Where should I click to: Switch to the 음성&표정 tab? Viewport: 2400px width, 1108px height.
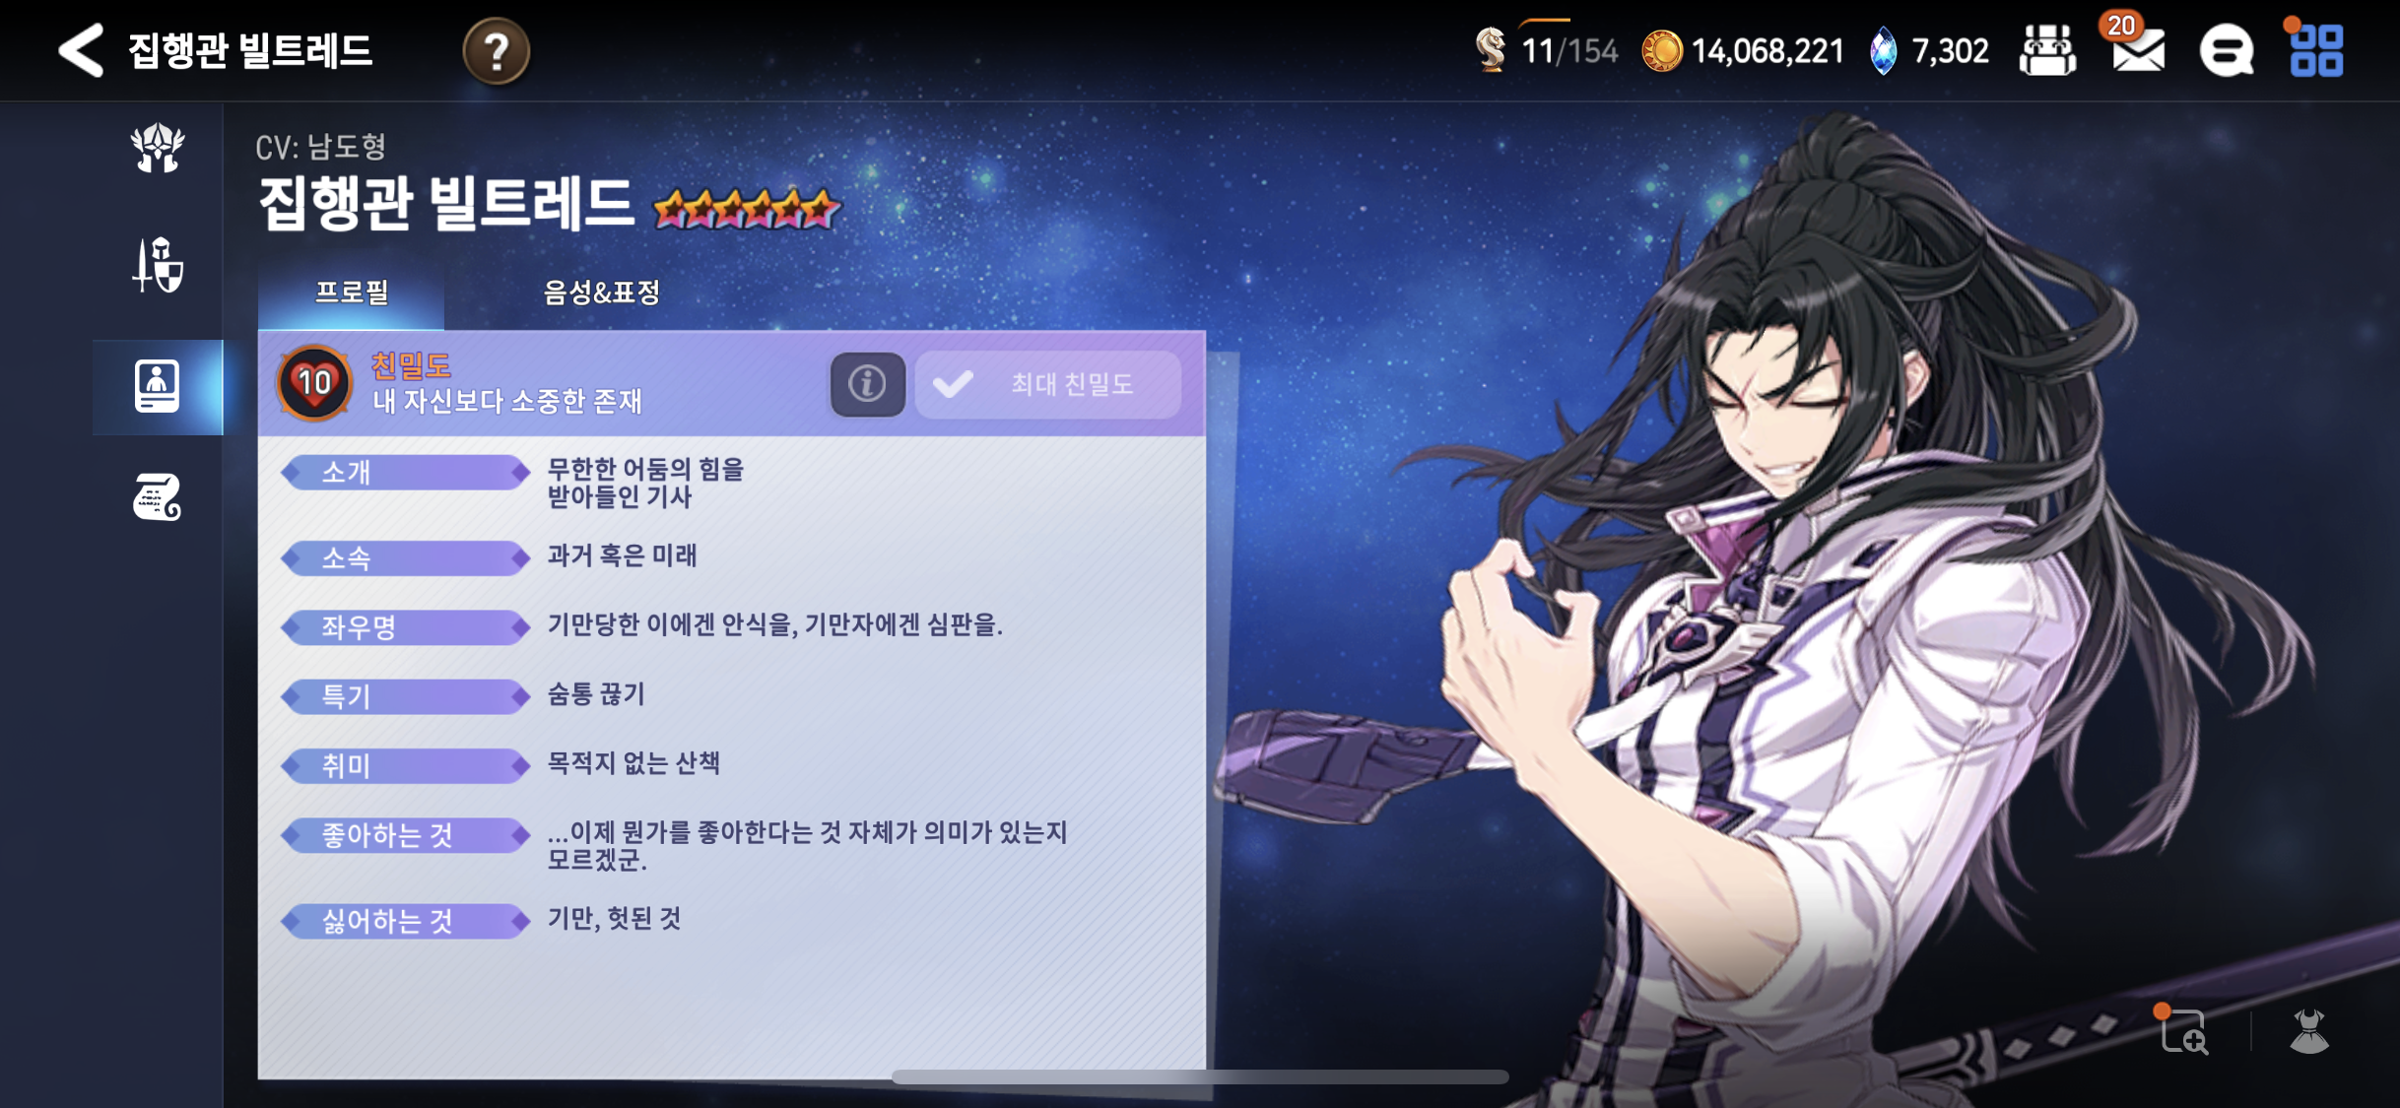601,292
